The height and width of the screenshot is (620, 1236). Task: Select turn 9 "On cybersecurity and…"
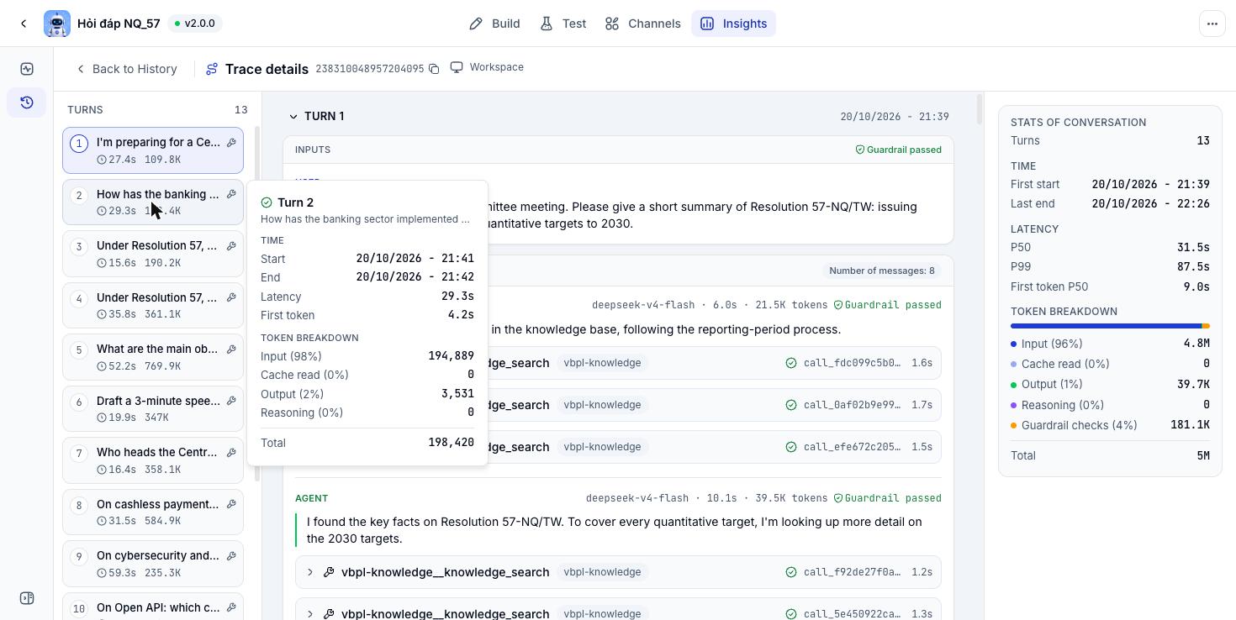pos(153,564)
